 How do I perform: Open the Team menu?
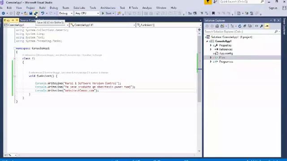click(65, 8)
